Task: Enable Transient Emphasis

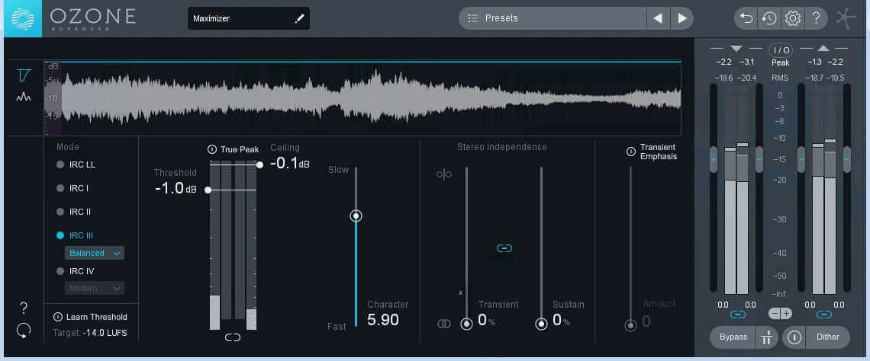Action: point(631,152)
